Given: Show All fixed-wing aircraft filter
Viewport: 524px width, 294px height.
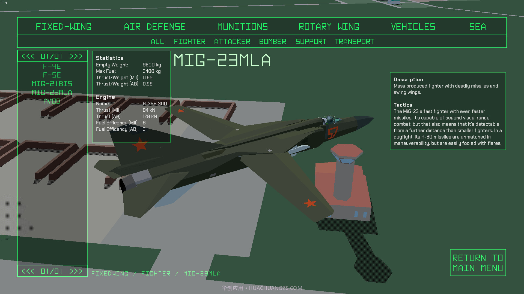Looking at the screenshot, I should (x=157, y=42).
